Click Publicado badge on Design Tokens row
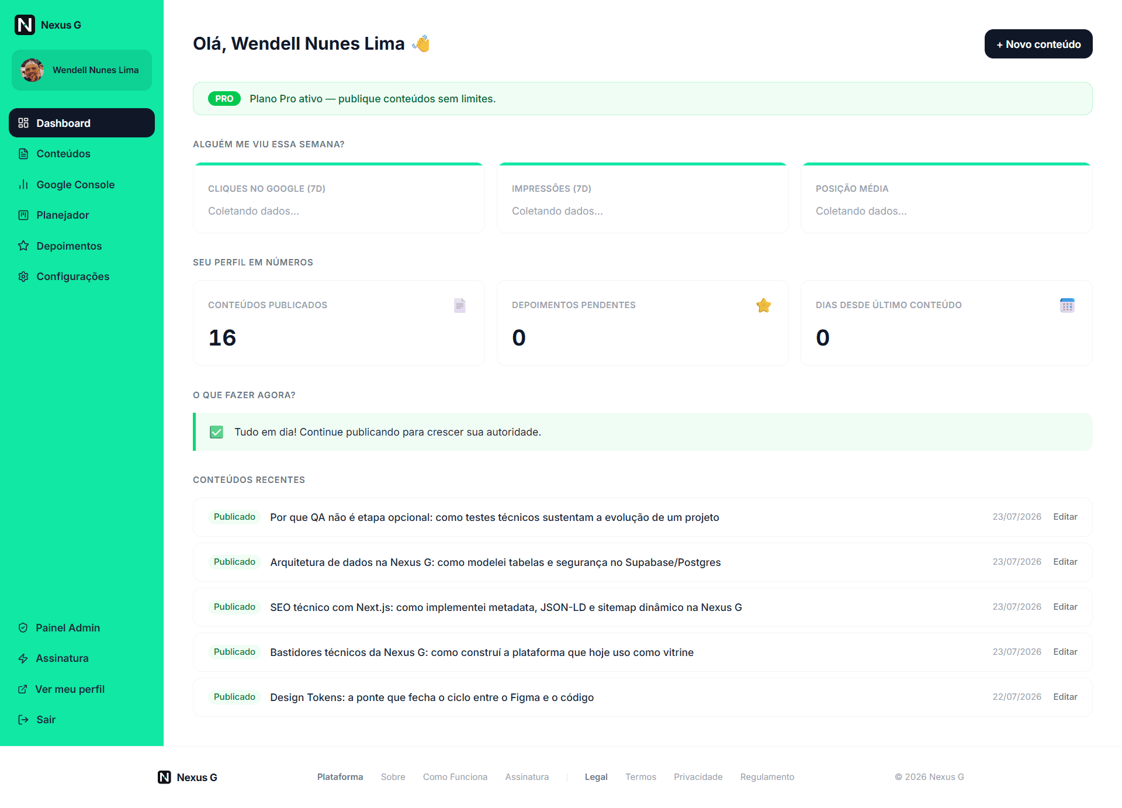The image size is (1122, 808). pos(234,697)
